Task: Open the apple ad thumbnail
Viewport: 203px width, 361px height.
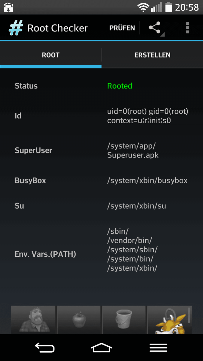Action: [78, 320]
